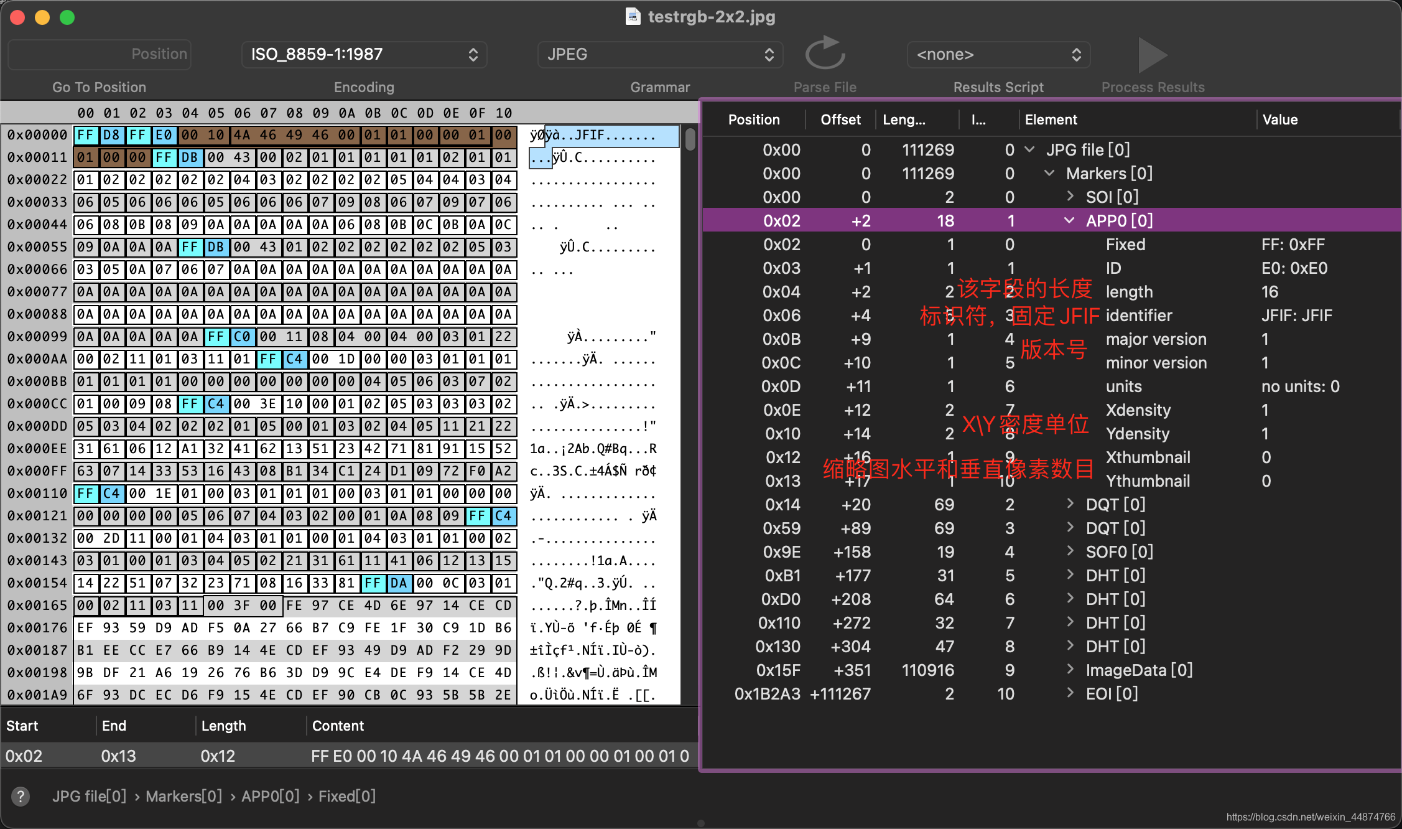Click the selection row starting at 0x02
1402x829 pixels.
click(x=349, y=756)
